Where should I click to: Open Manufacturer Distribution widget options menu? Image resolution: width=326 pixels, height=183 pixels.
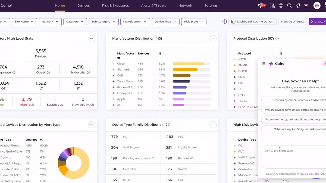pos(213,38)
